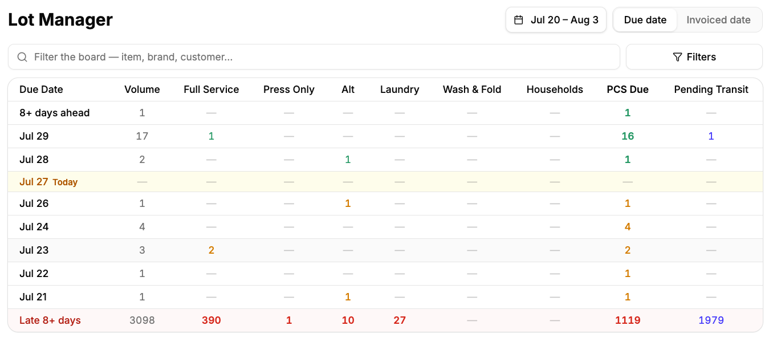Click the Alt column header
Viewport: 773px width, 354px height.
348,89
